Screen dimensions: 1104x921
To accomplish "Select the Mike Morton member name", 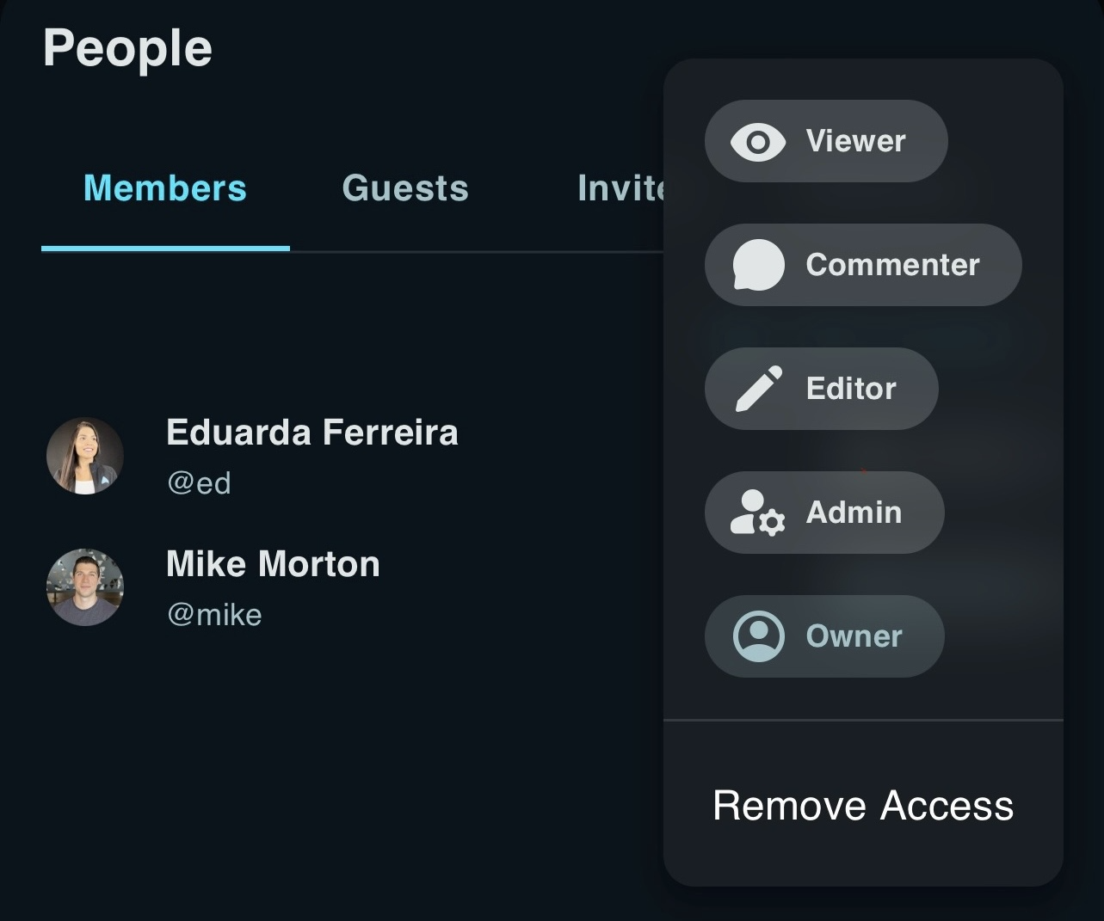I will click(x=273, y=564).
